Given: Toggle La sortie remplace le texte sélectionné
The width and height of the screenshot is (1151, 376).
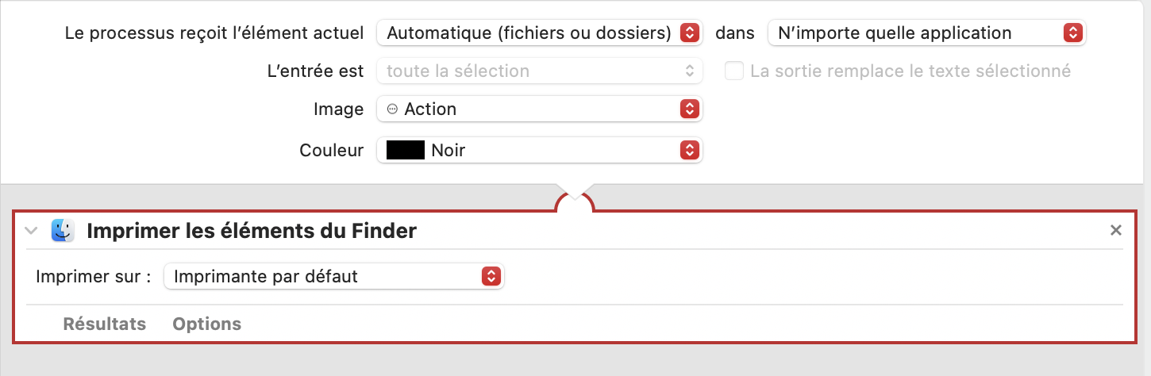Looking at the screenshot, I should [x=735, y=71].
